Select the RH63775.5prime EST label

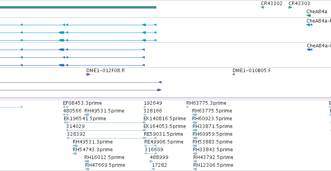click(212, 111)
